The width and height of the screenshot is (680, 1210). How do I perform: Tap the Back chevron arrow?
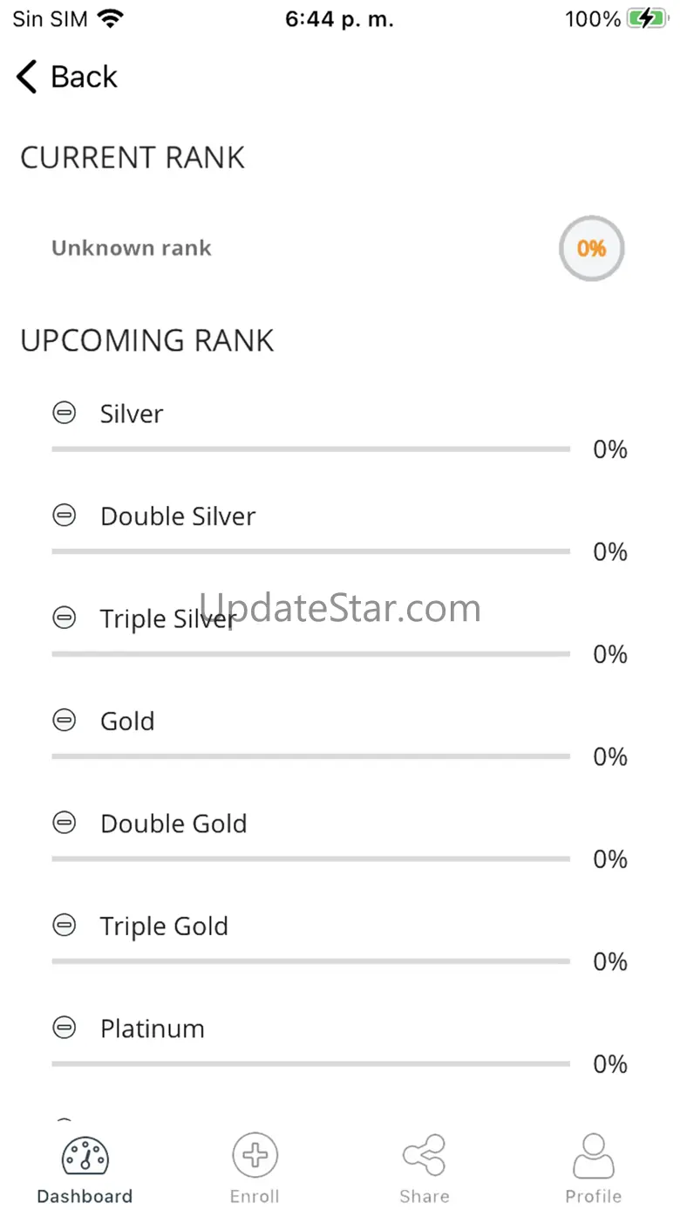(x=27, y=77)
